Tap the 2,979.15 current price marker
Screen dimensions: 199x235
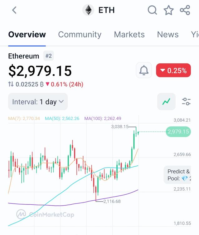tap(178, 132)
